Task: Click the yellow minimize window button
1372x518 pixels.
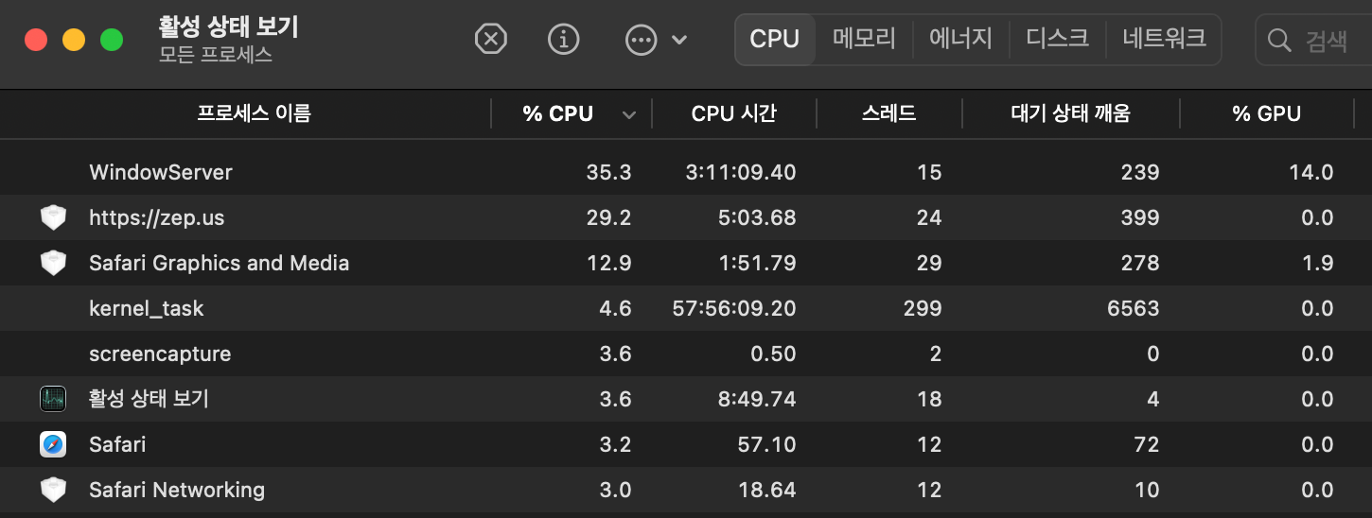Action: click(x=74, y=40)
